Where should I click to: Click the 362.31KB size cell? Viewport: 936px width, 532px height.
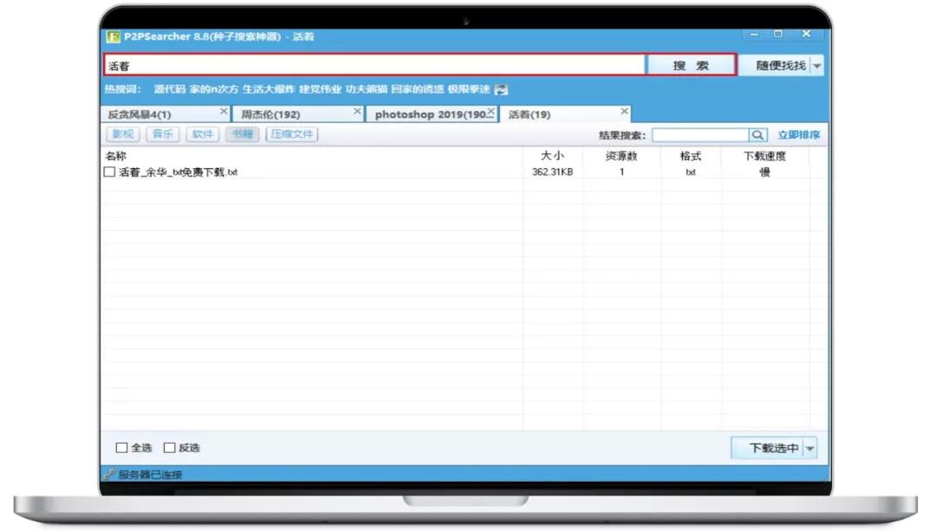pyautogui.click(x=552, y=172)
